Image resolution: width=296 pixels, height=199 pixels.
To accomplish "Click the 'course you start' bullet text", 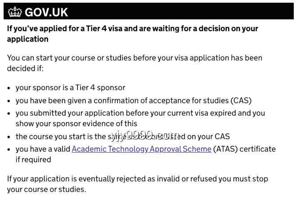I will 123,136.
